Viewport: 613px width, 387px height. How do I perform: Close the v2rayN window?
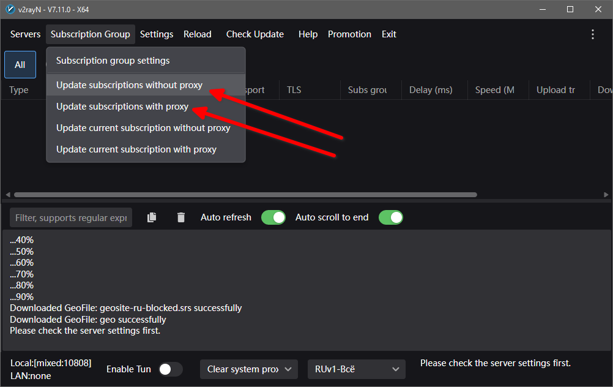coord(598,9)
